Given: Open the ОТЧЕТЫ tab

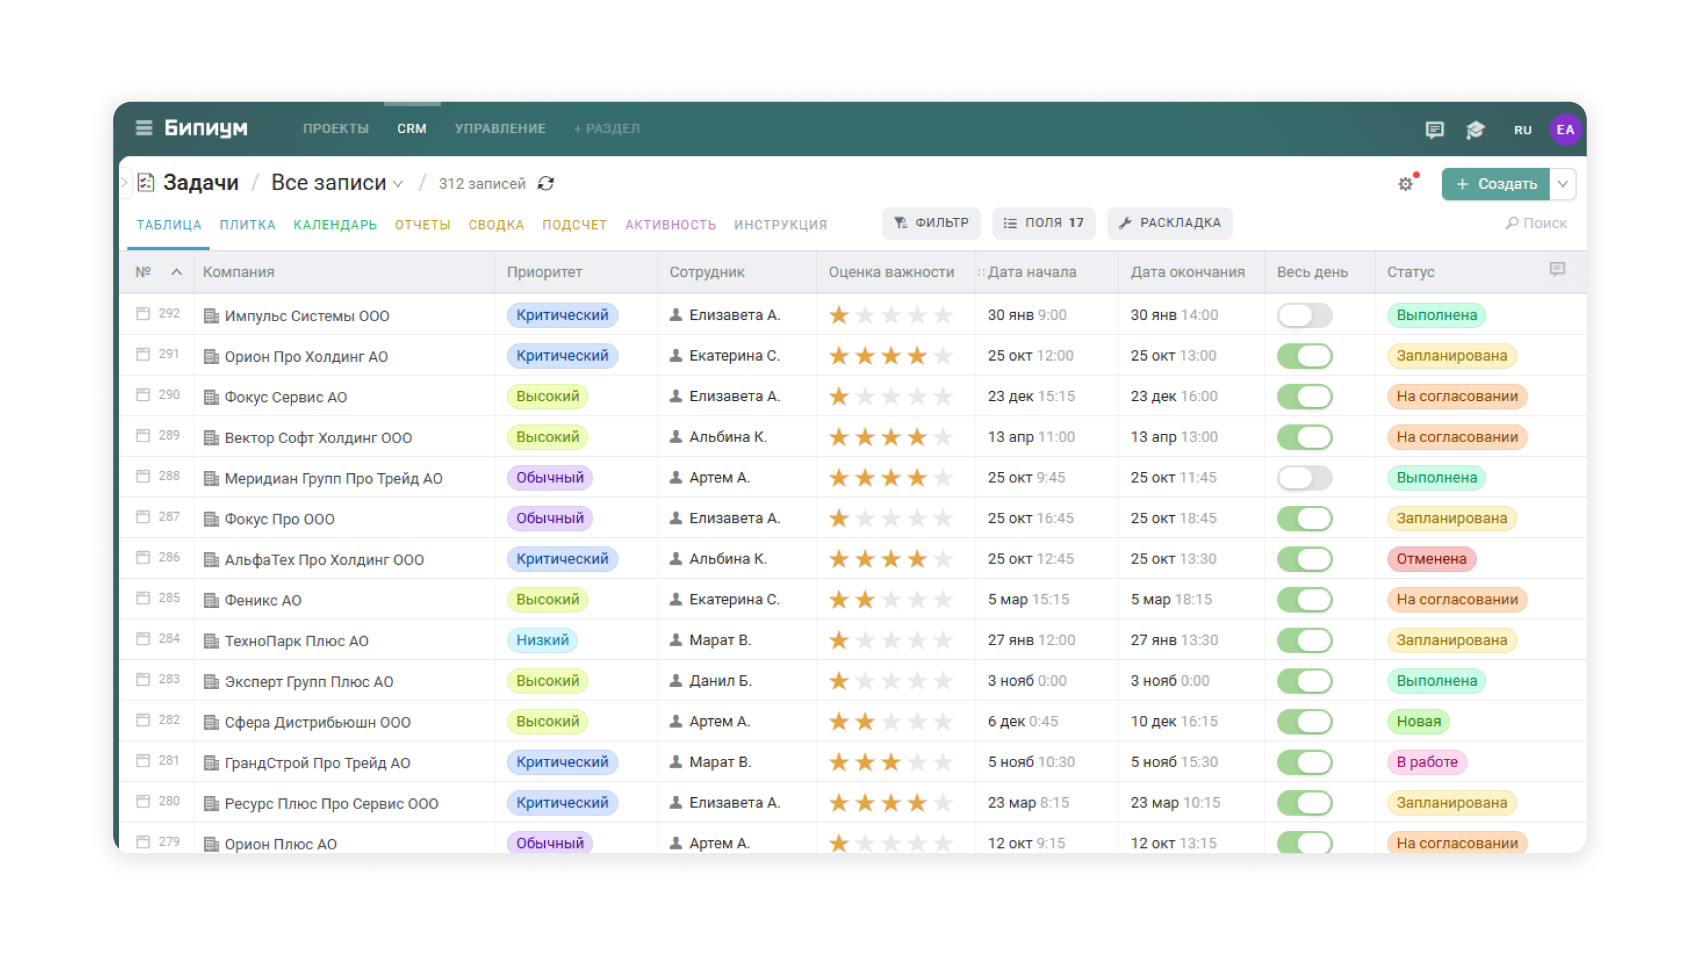Looking at the screenshot, I should (423, 225).
